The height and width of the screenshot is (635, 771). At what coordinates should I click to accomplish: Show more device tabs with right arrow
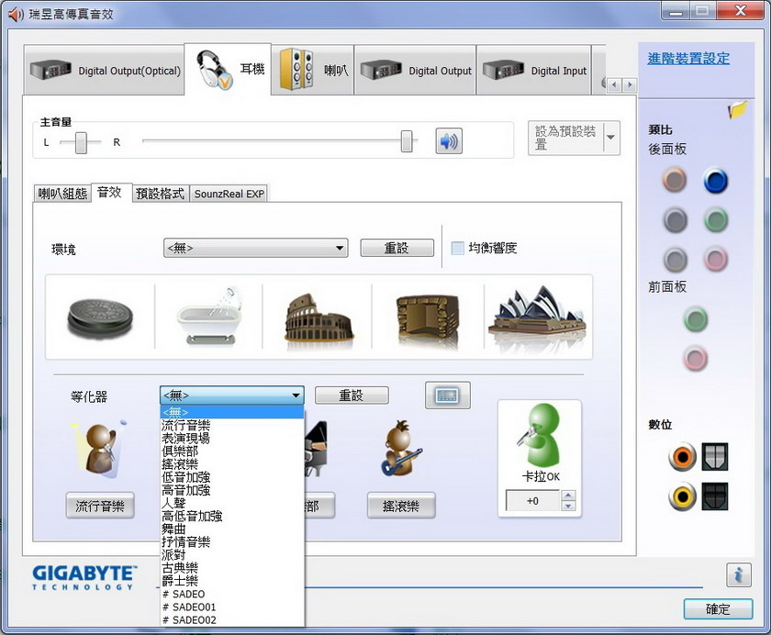[630, 85]
